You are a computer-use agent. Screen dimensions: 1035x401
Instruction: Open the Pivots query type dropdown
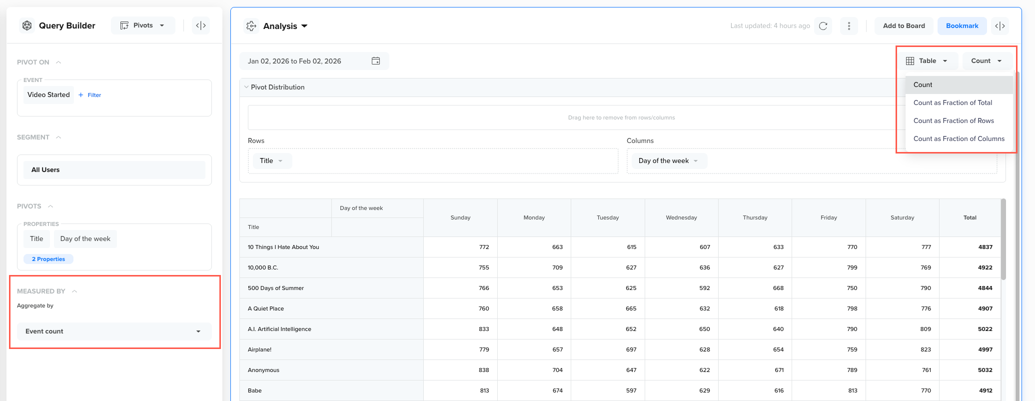pyautogui.click(x=143, y=25)
